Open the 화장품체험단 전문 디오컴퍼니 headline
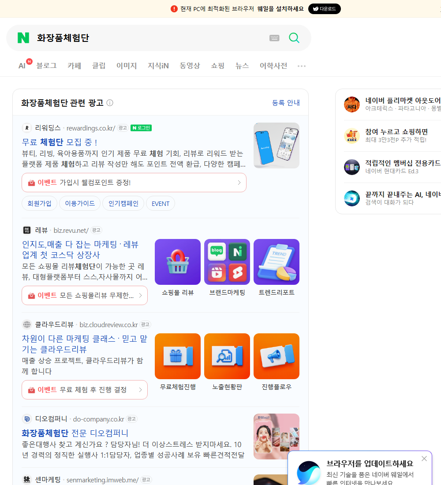Screen dimensions: 441x485 [x=75, y=433]
